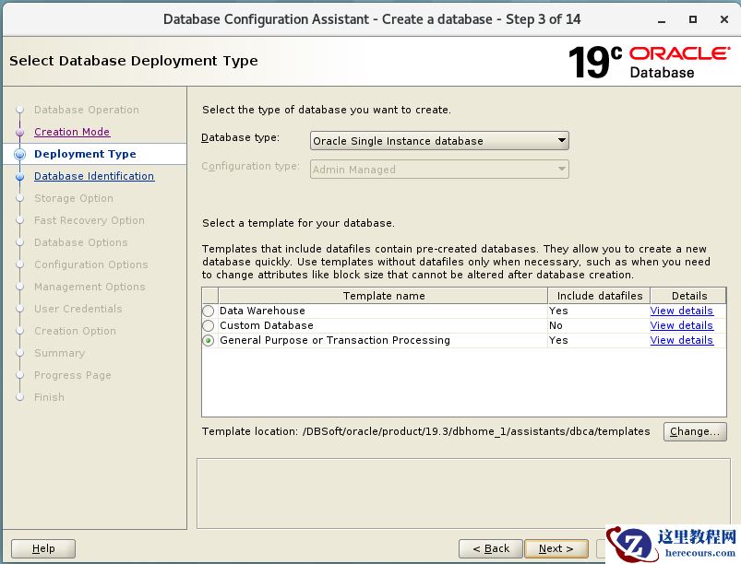This screenshot has width=741, height=564.
Task: Open the Database Identification step link
Action: tap(94, 176)
